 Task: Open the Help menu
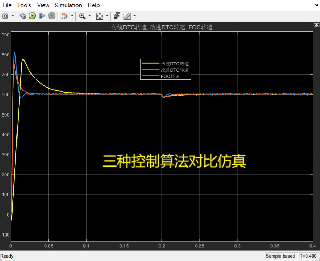(x=94, y=5)
